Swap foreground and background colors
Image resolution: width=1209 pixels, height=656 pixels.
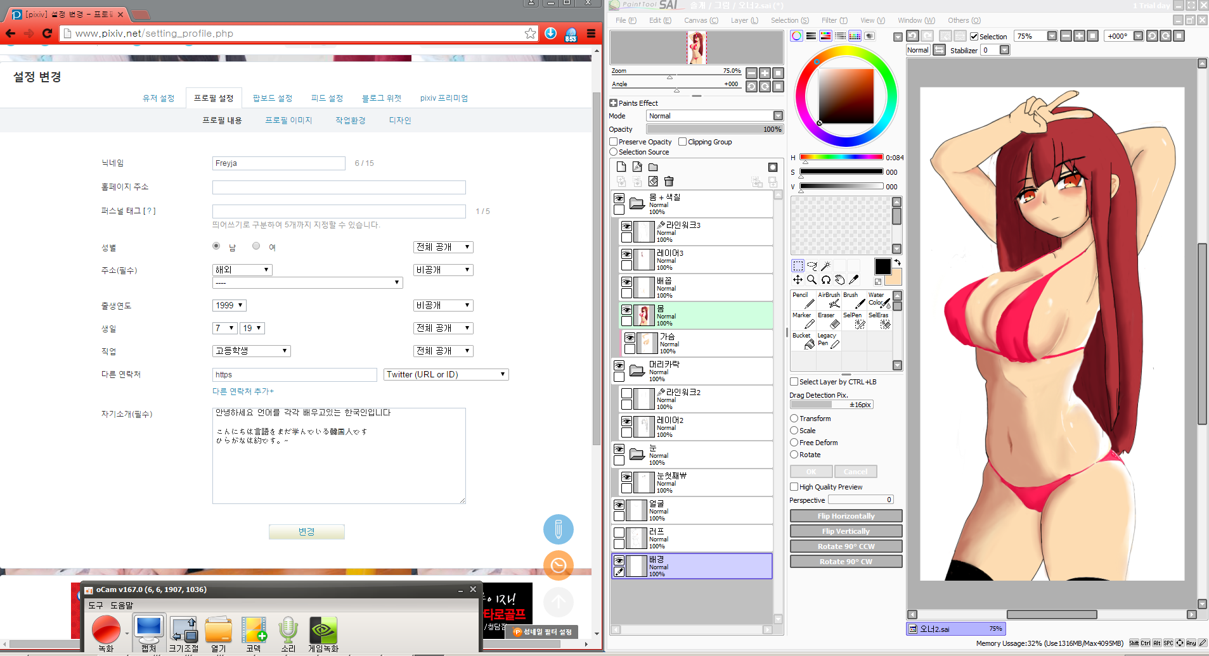tap(897, 262)
